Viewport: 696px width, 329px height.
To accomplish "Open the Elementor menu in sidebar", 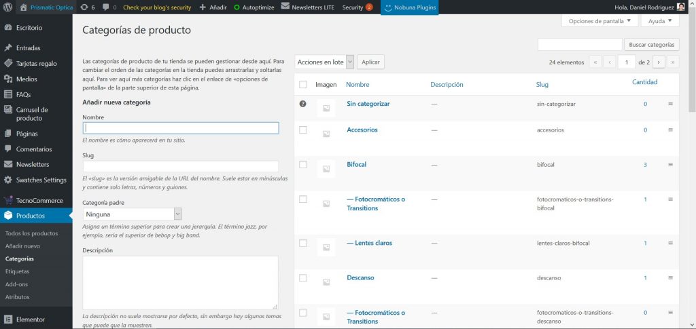I will point(30,319).
